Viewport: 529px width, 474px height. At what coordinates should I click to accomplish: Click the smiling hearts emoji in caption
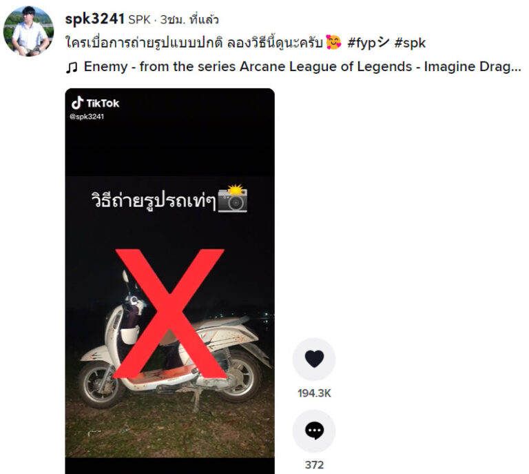click(x=333, y=43)
